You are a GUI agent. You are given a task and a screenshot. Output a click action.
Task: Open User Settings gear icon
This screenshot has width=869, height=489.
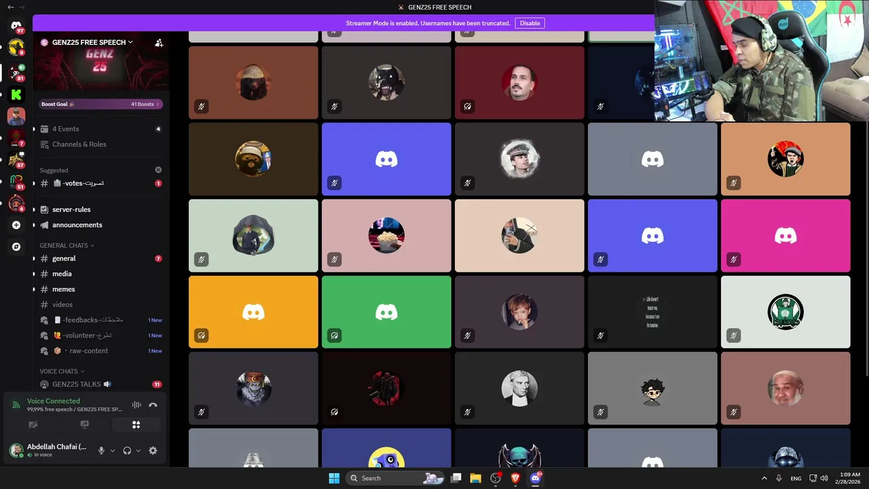153,450
